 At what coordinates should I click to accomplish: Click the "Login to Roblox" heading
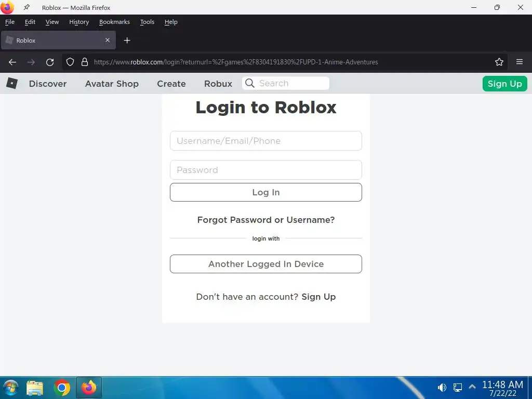(x=266, y=108)
